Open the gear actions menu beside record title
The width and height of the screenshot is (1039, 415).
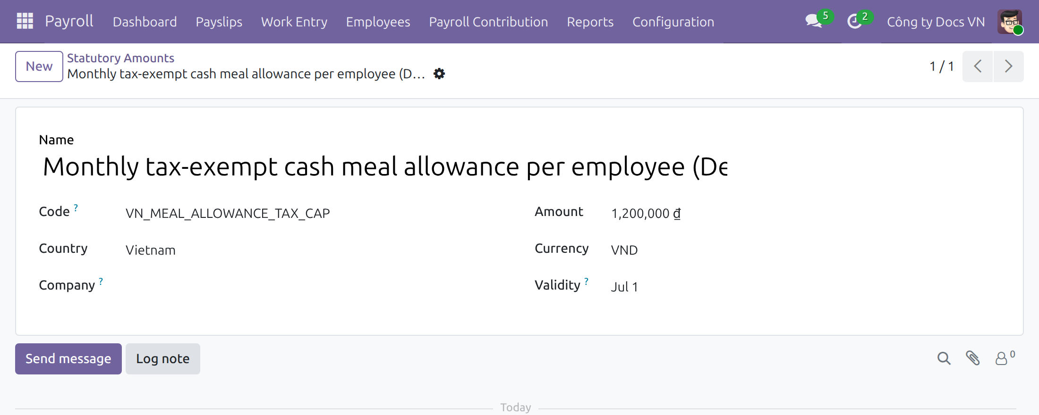point(439,74)
